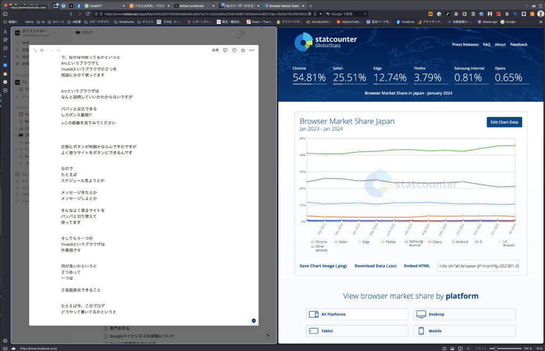
Task: Click the capture page icon in status bar
Action: [x=444, y=348]
